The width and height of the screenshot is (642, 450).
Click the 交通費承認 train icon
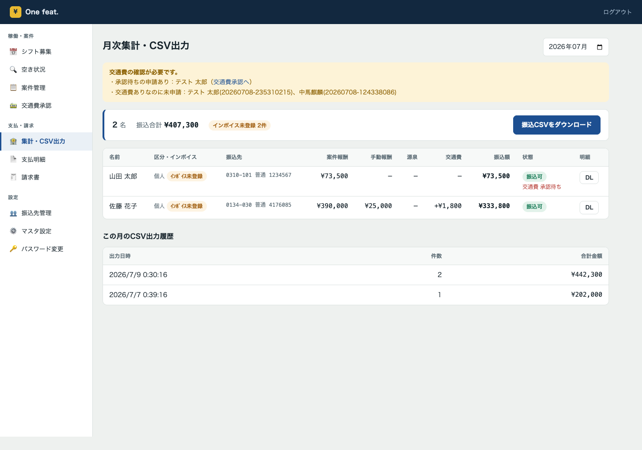tap(13, 106)
